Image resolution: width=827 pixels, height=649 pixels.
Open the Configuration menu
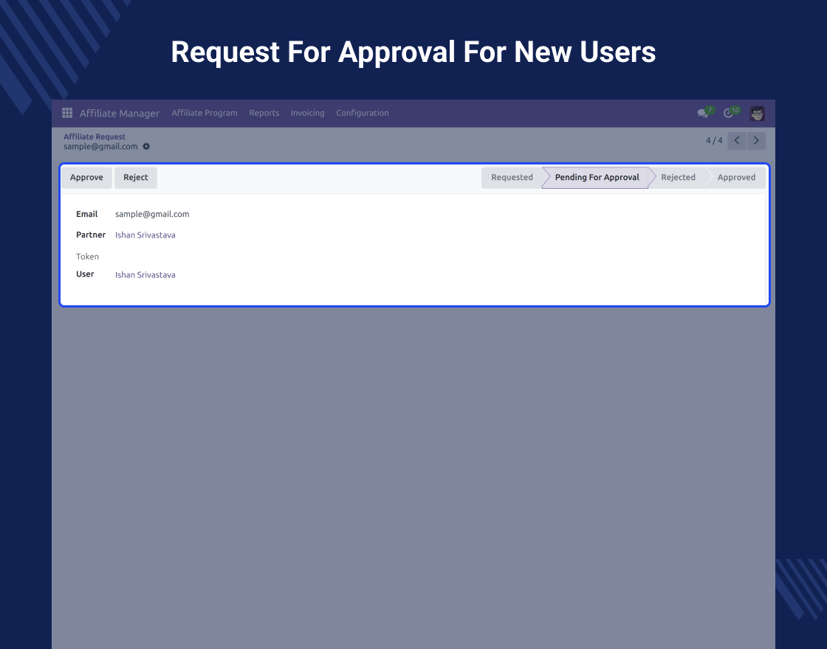363,113
